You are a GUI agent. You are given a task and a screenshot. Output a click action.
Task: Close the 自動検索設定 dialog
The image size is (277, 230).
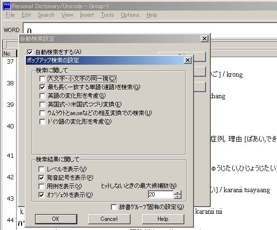coord(205,38)
